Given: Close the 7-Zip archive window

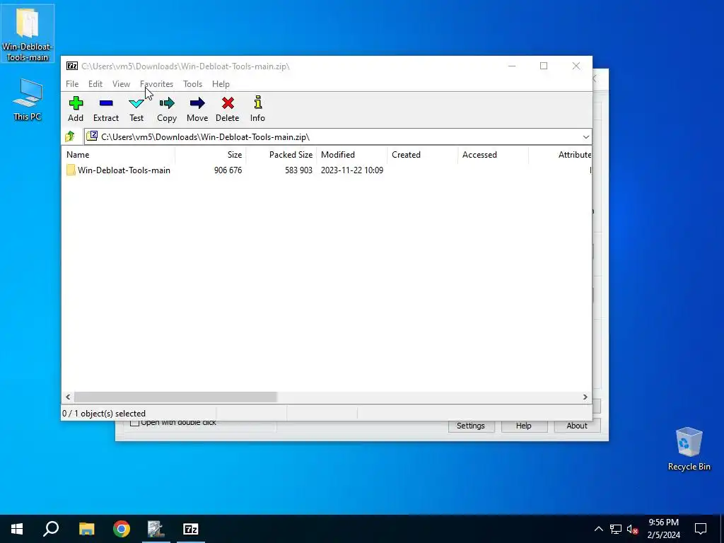Looking at the screenshot, I should coord(576,66).
